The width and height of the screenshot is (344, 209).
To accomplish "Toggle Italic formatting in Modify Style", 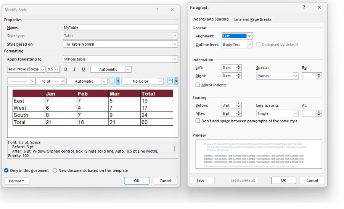I will click(75, 69).
